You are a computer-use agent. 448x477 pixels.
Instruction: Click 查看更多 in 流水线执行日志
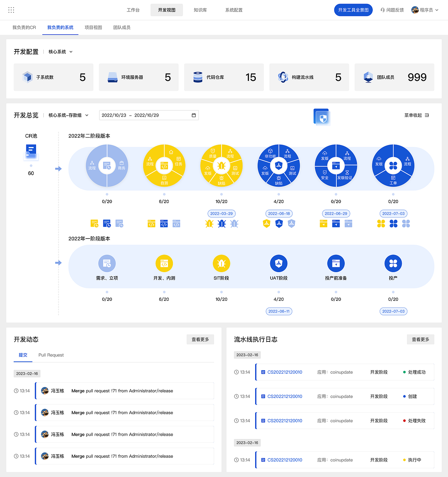420,339
